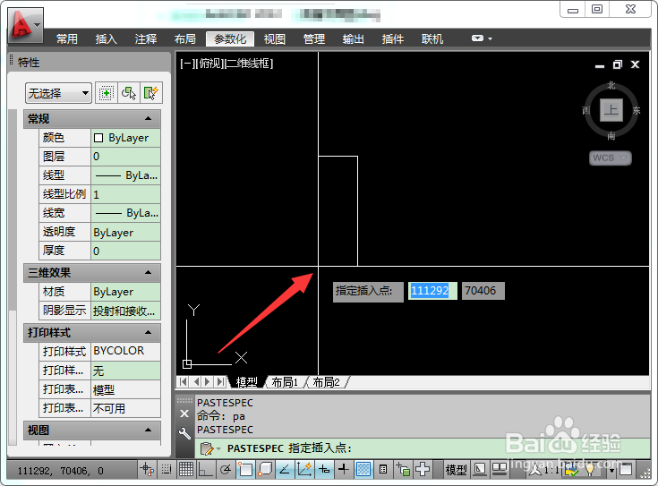Toggle Grid Display in status bar
Screen dimensions: 658x486
pyautogui.click(x=186, y=469)
